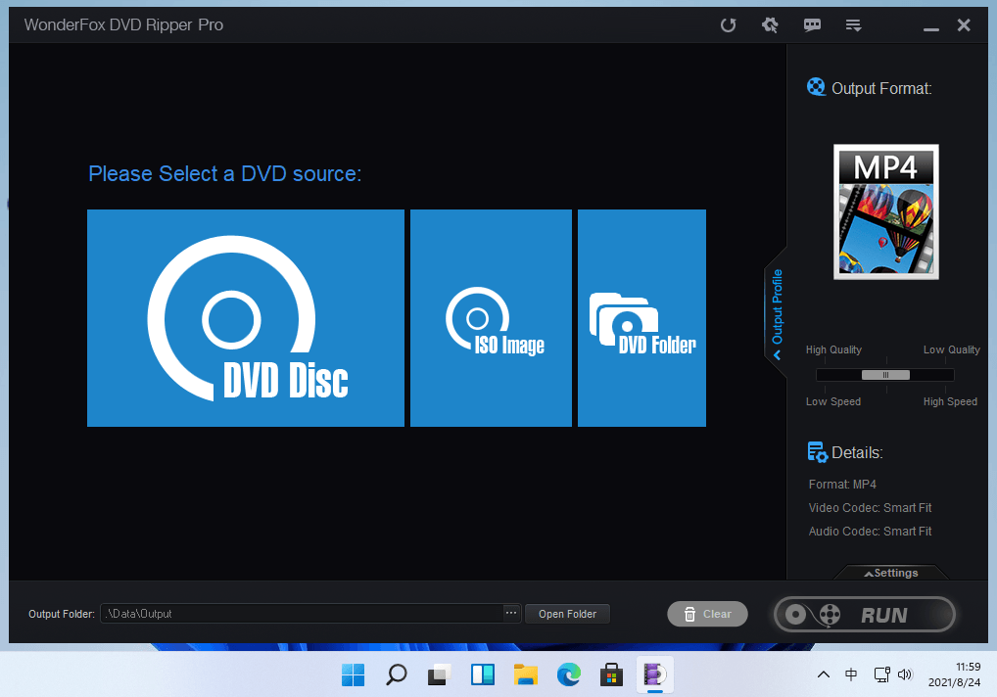
Task: Click the Output Folder path field
Action: pos(302,614)
